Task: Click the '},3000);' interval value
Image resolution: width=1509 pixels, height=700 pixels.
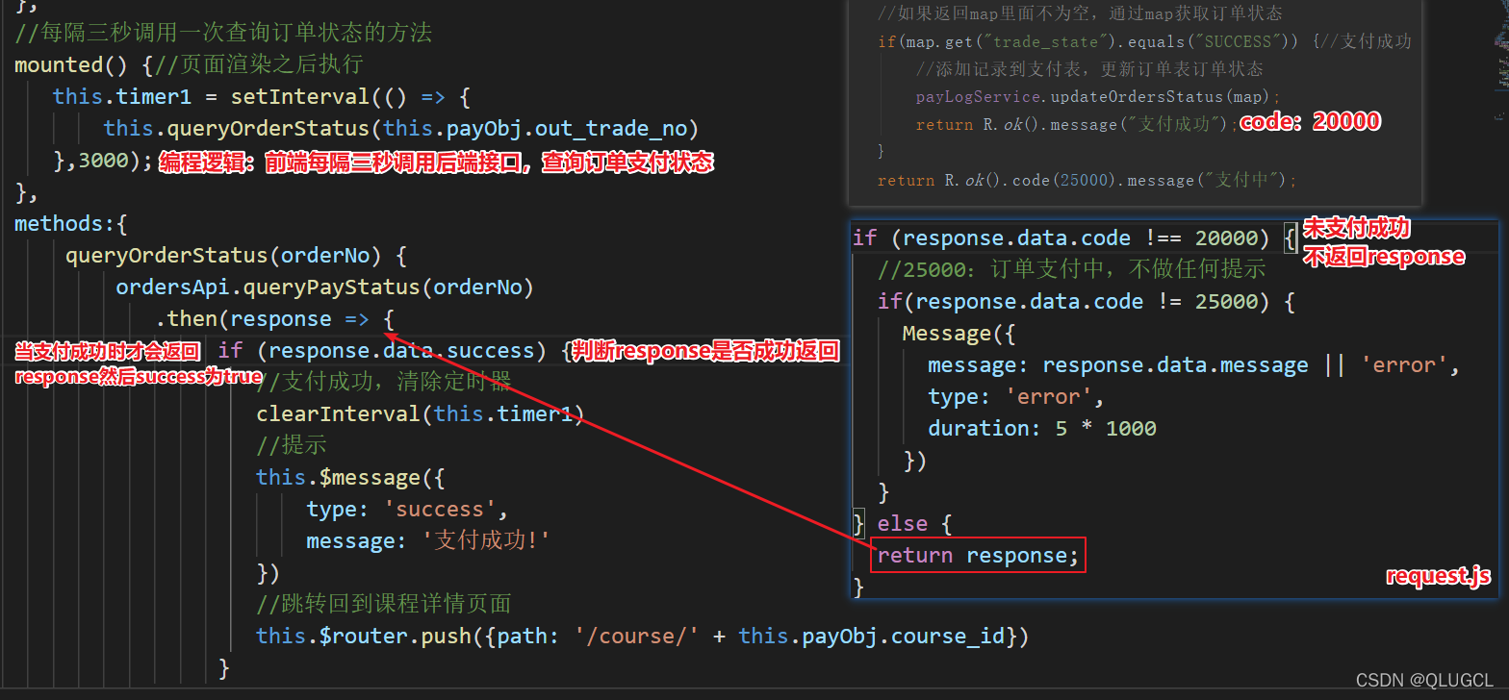Action: (103, 160)
